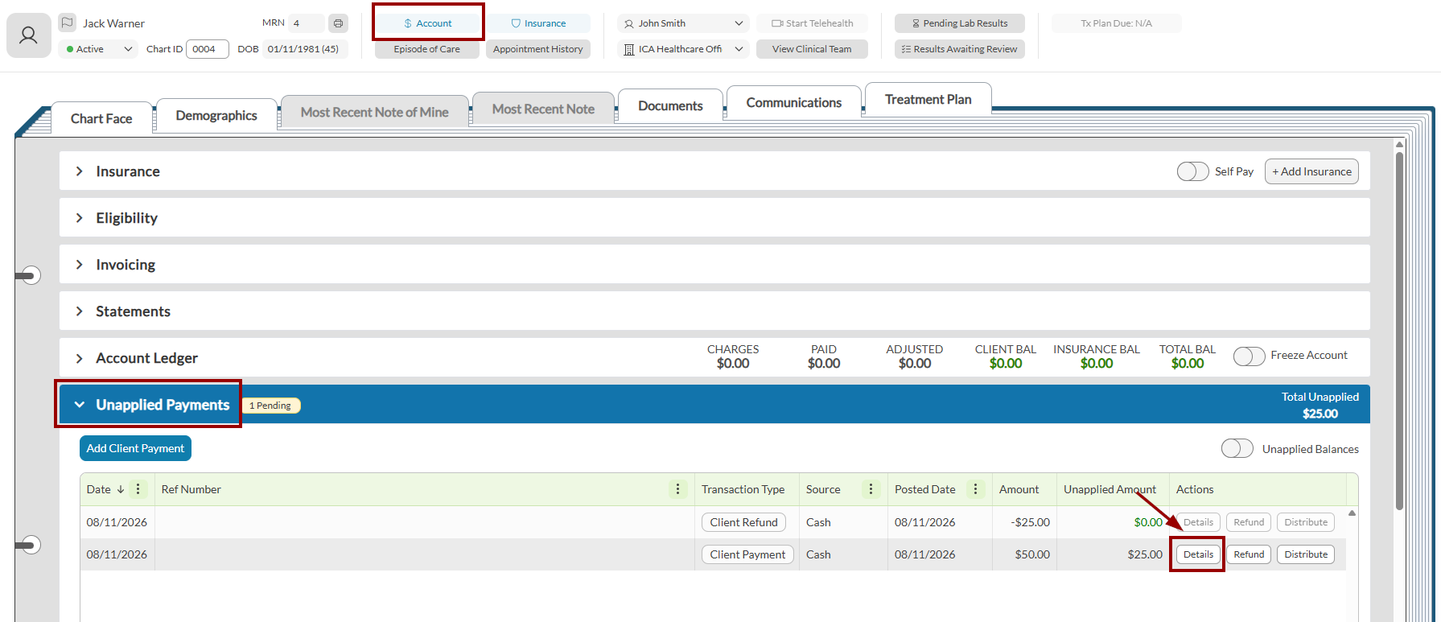Toggle the Freeze Account switch
Viewport: 1441px width, 622px height.
(1249, 356)
